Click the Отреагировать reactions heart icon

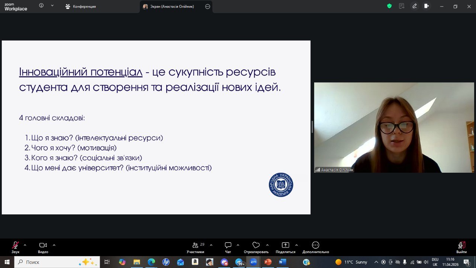click(x=256, y=245)
